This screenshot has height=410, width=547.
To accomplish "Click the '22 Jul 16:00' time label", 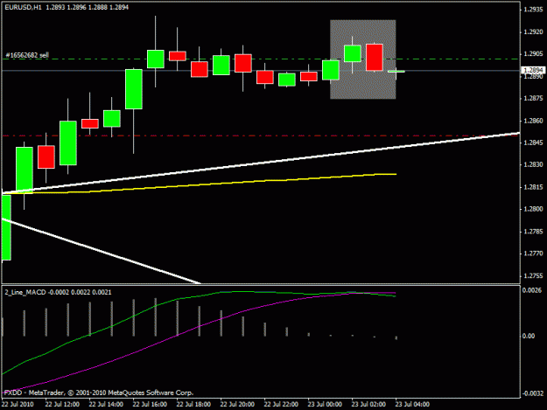I will pos(150,405).
